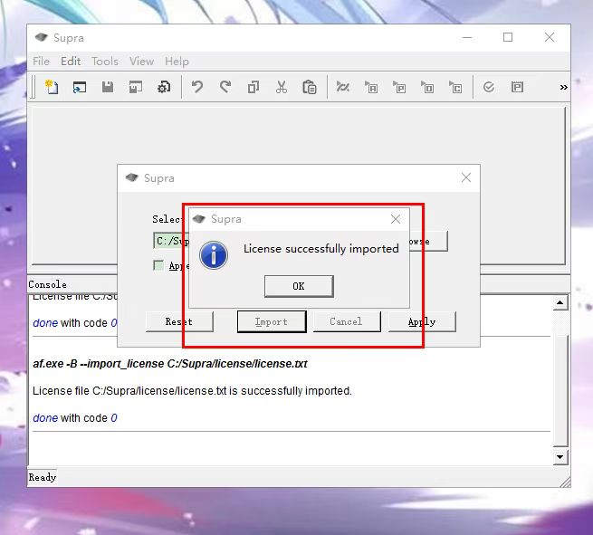Click the Console panel label
Screen dimensions: 593x535
pos(47,284)
